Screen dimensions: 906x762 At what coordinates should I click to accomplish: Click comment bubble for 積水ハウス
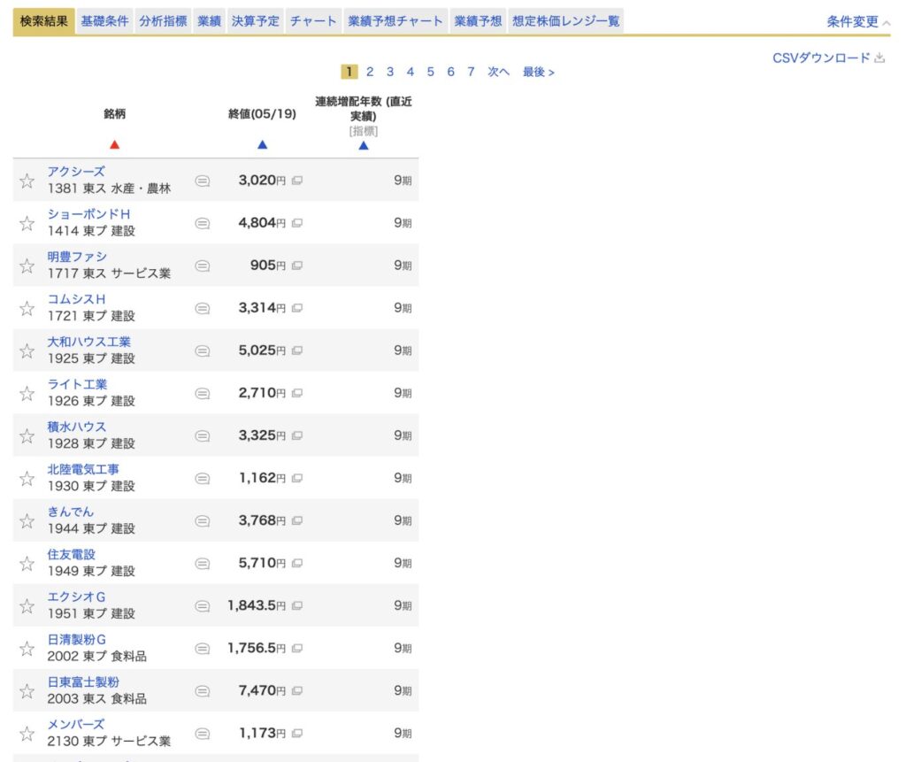pyautogui.click(x=203, y=436)
